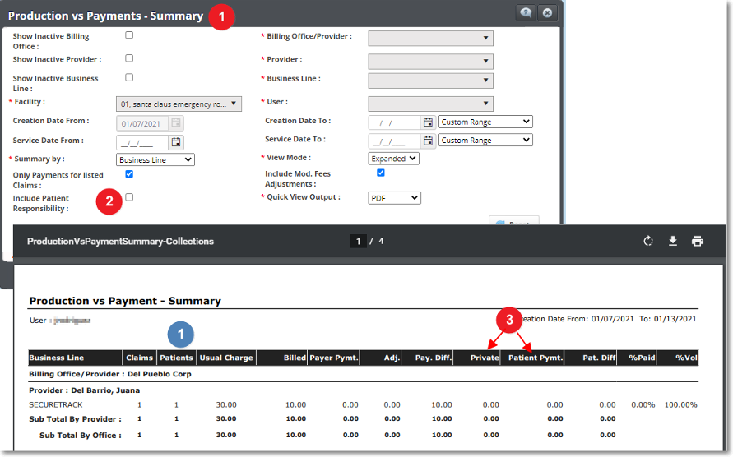The height and width of the screenshot is (457, 733).
Task: Open calendar picker for Creation Date To
Action: pyautogui.click(x=428, y=122)
